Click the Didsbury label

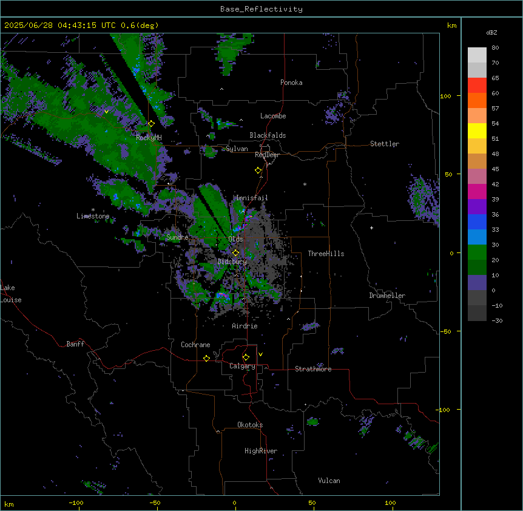tap(232, 262)
